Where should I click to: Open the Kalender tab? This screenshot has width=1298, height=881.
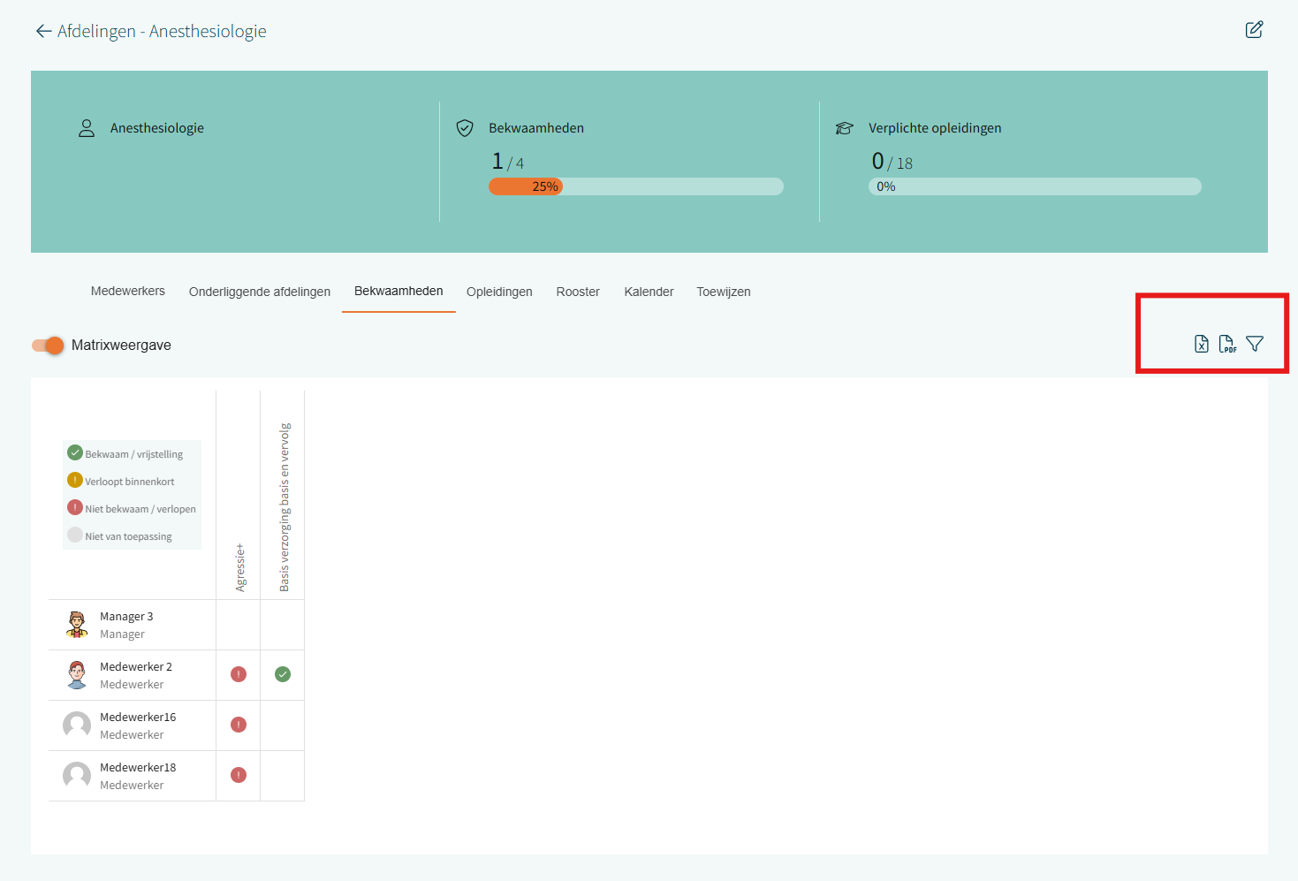click(x=649, y=292)
